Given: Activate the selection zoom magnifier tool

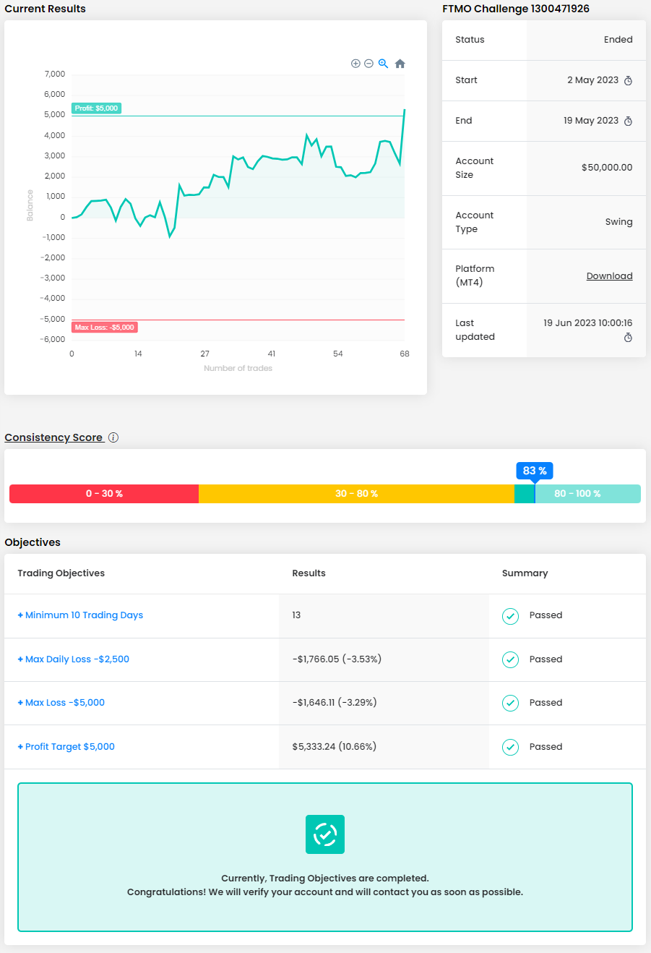Looking at the screenshot, I should [383, 64].
